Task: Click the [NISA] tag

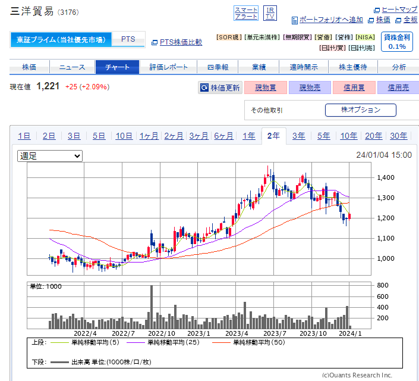Action: pyautogui.click(x=365, y=38)
